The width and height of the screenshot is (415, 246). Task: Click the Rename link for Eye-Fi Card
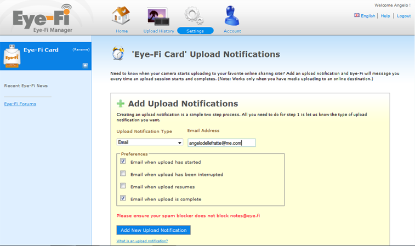81,49
